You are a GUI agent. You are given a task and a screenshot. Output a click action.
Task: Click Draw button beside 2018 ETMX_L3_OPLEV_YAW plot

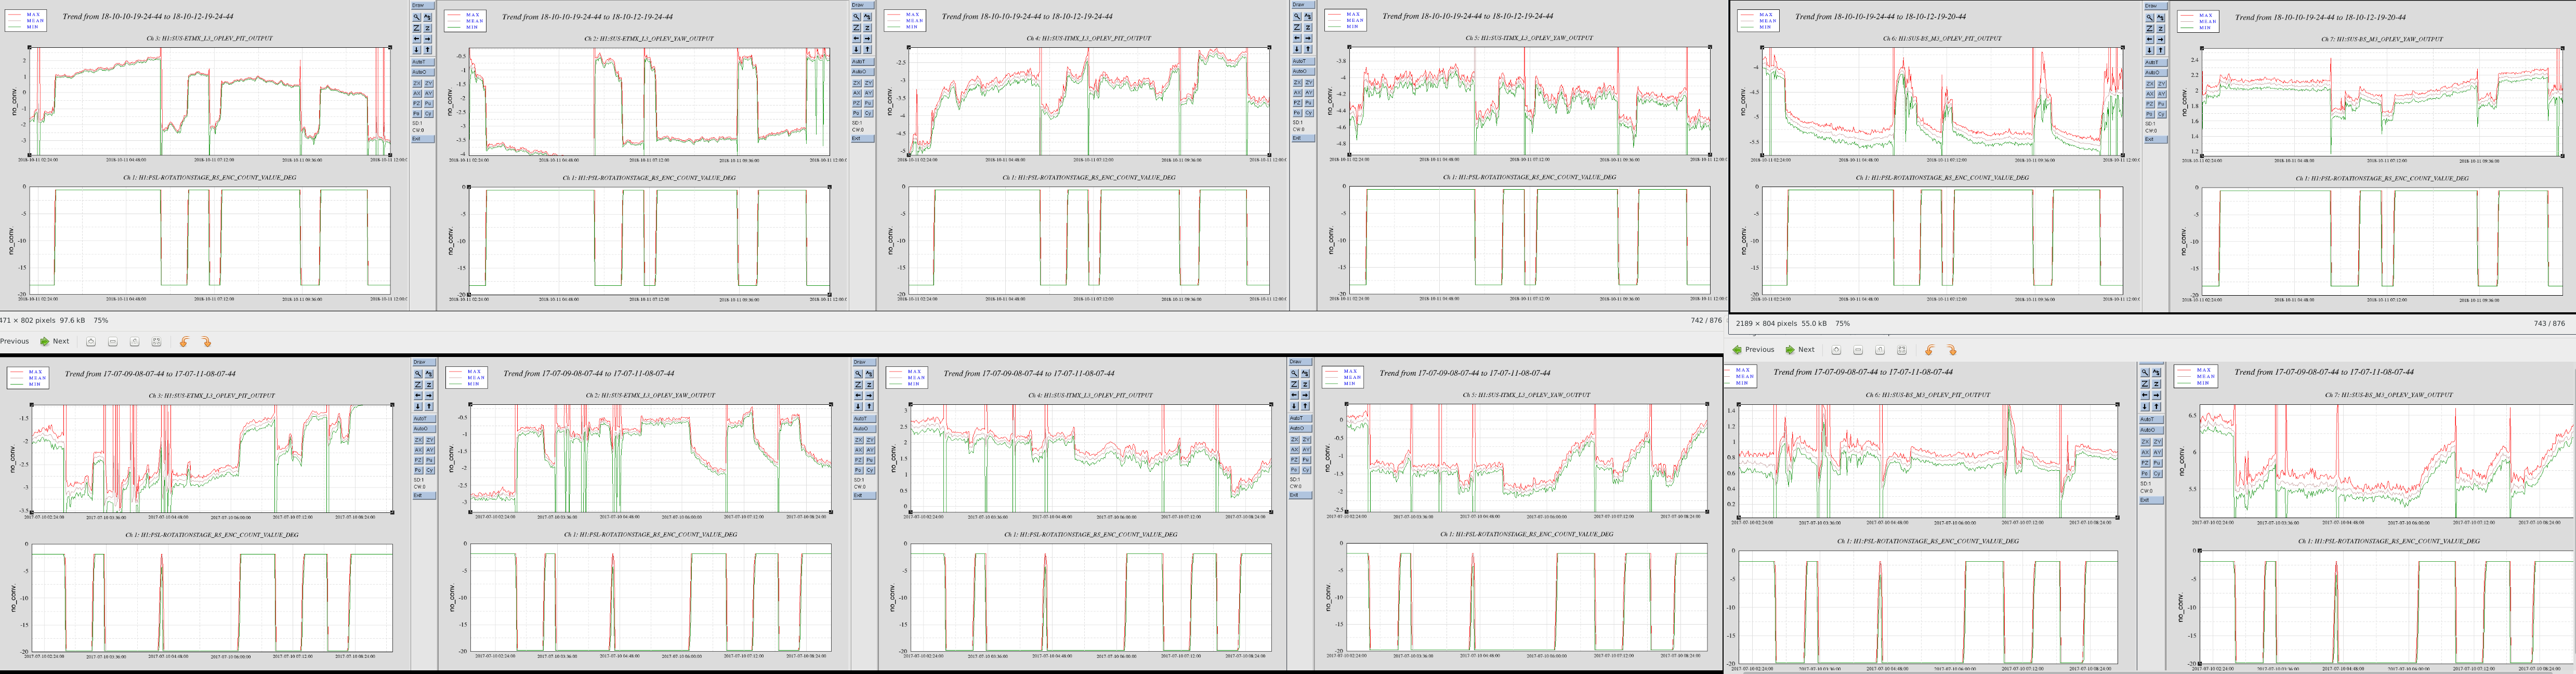[x=423, y=5]
